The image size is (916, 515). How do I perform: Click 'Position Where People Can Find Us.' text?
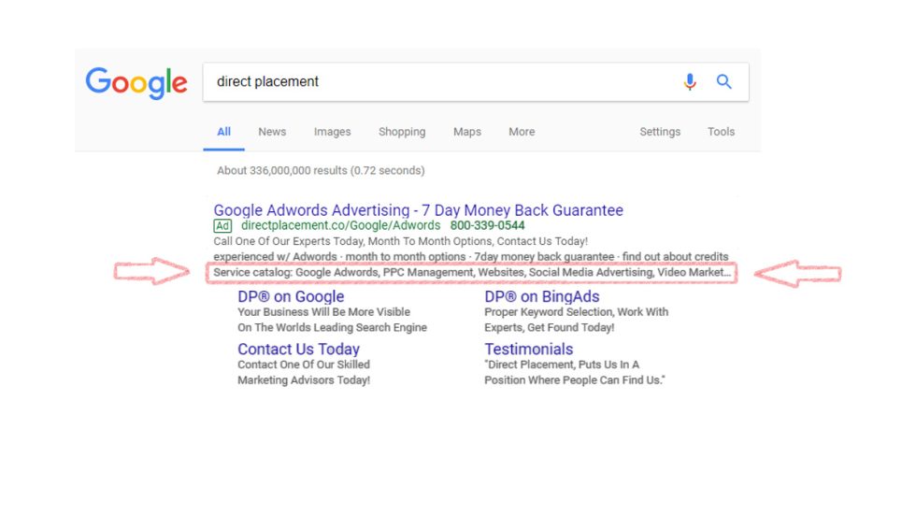pyautogui.click(x=575, y=380)
